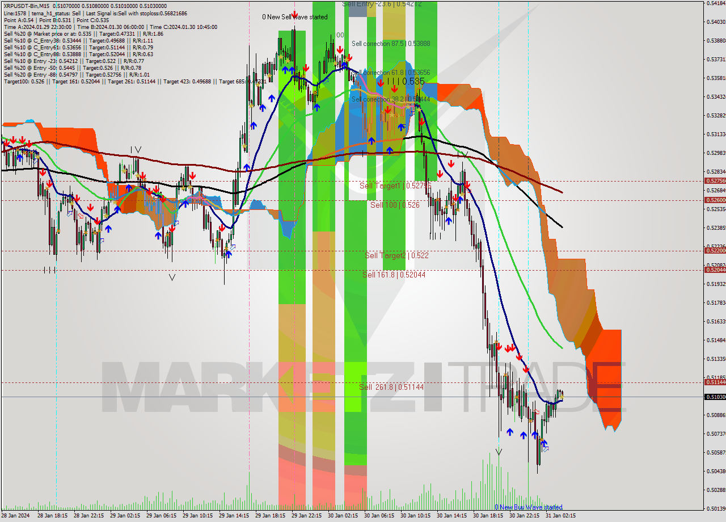
Task: Select the '0 New Buy Wave started' label
Action: [529, 507]
